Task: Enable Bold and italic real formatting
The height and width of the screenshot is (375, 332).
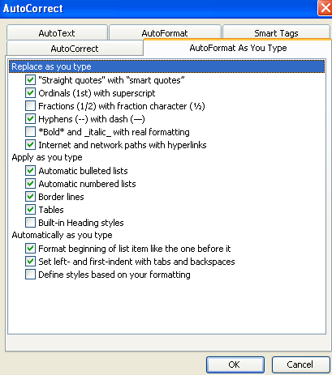Action: (x=30, y=132)
